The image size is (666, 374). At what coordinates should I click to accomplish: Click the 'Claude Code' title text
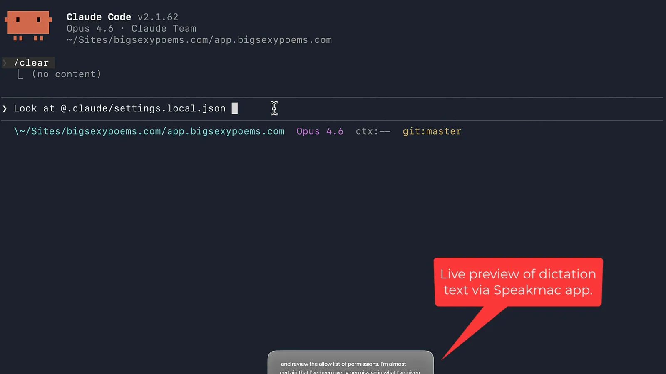(x=99, y=17)
